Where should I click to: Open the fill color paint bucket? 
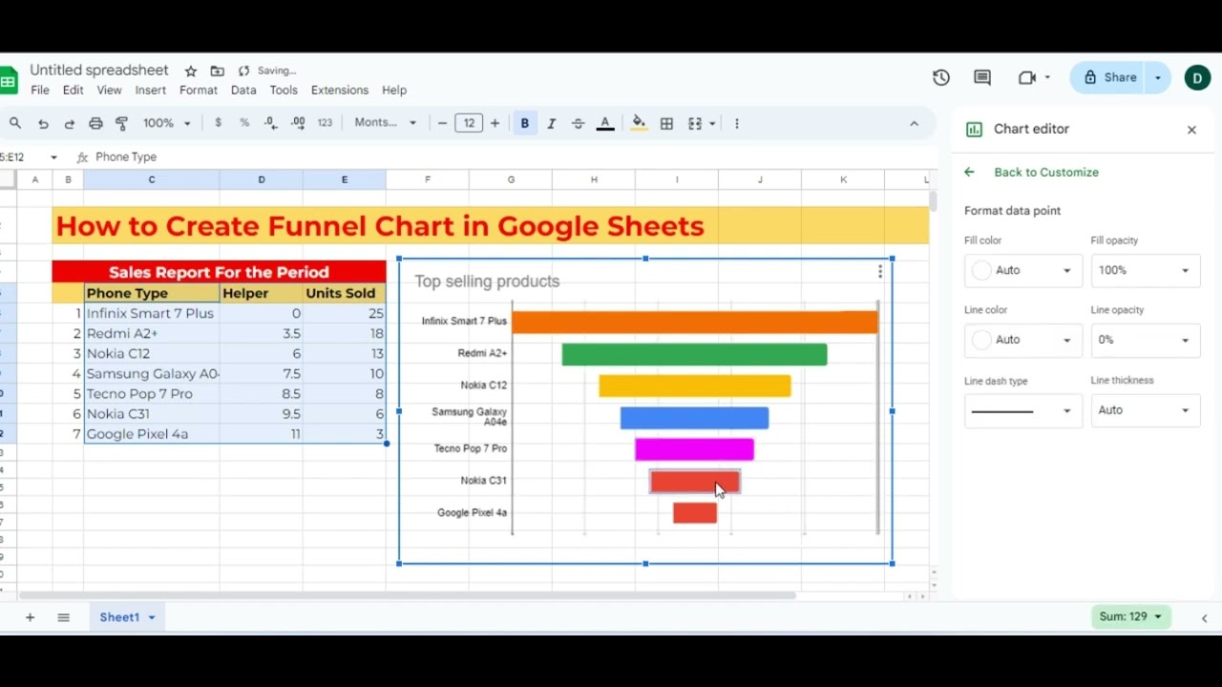(639, 123)
